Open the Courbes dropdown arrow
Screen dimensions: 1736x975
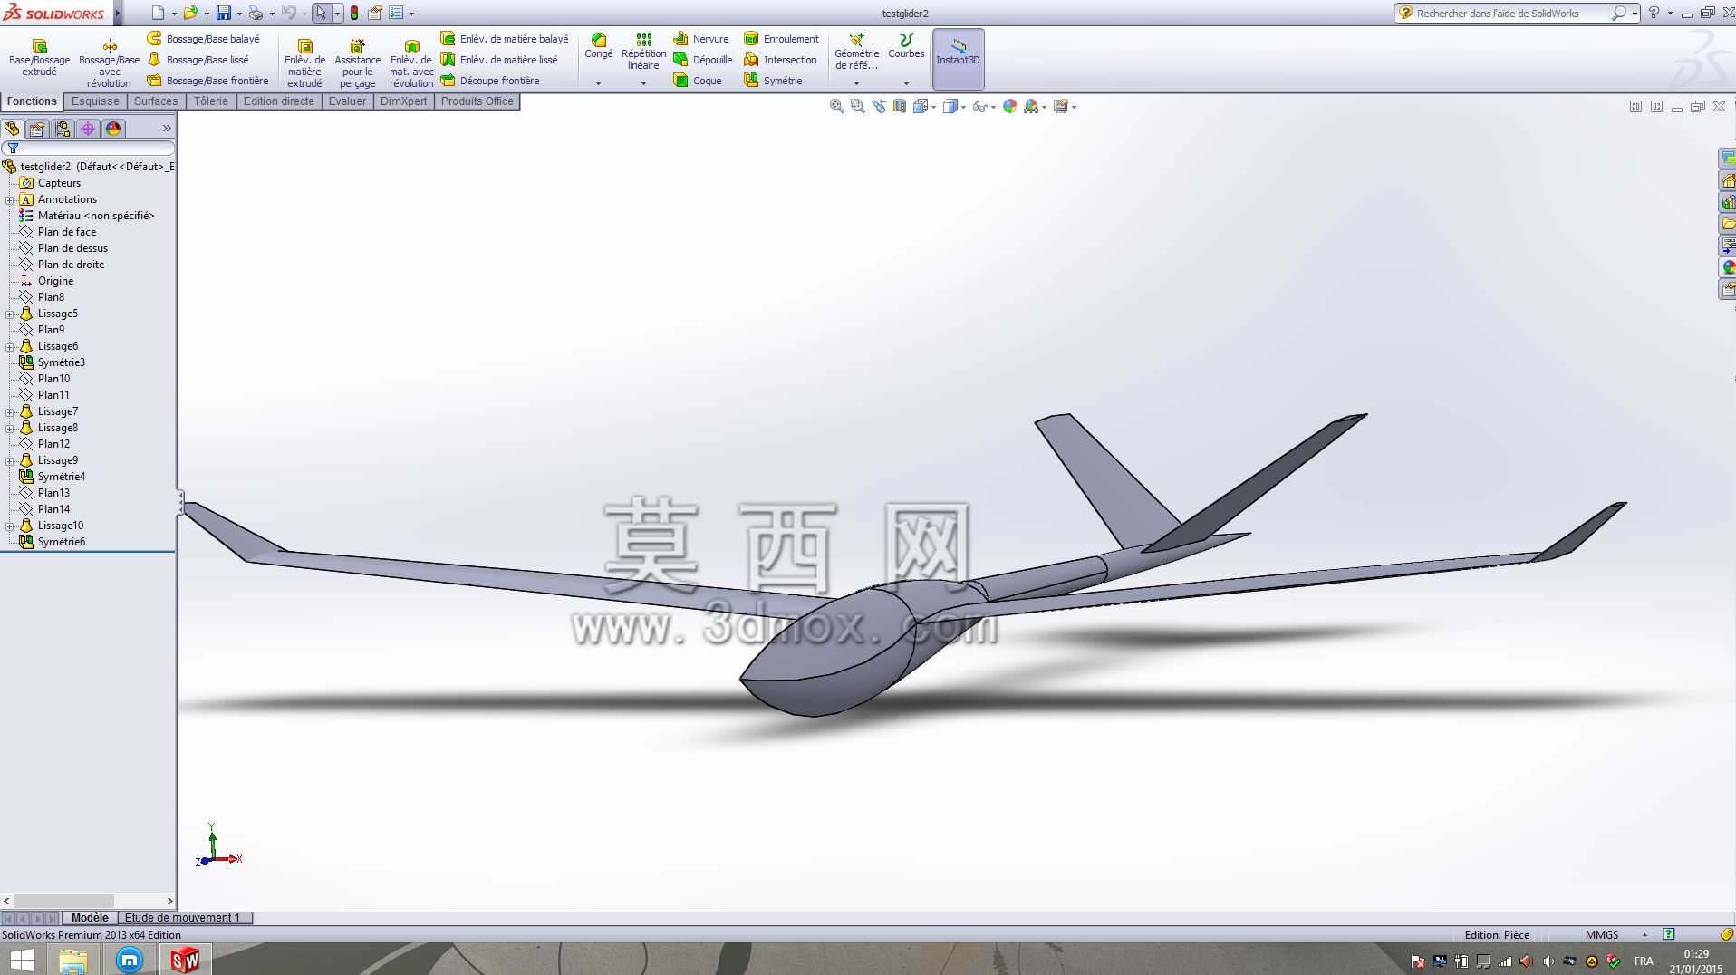click(906, 83)
